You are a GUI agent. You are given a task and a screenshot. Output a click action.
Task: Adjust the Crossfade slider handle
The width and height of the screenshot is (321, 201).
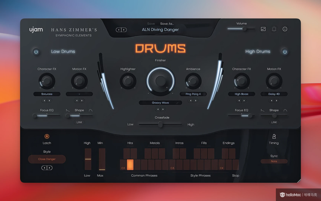(160, 124)
